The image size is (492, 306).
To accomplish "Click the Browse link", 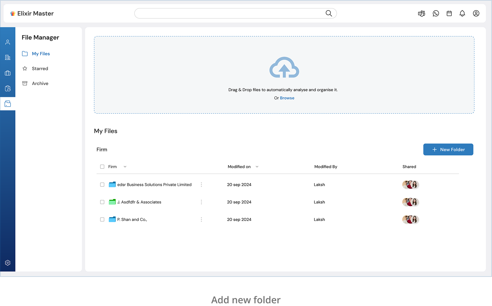I will pos(287,98).
